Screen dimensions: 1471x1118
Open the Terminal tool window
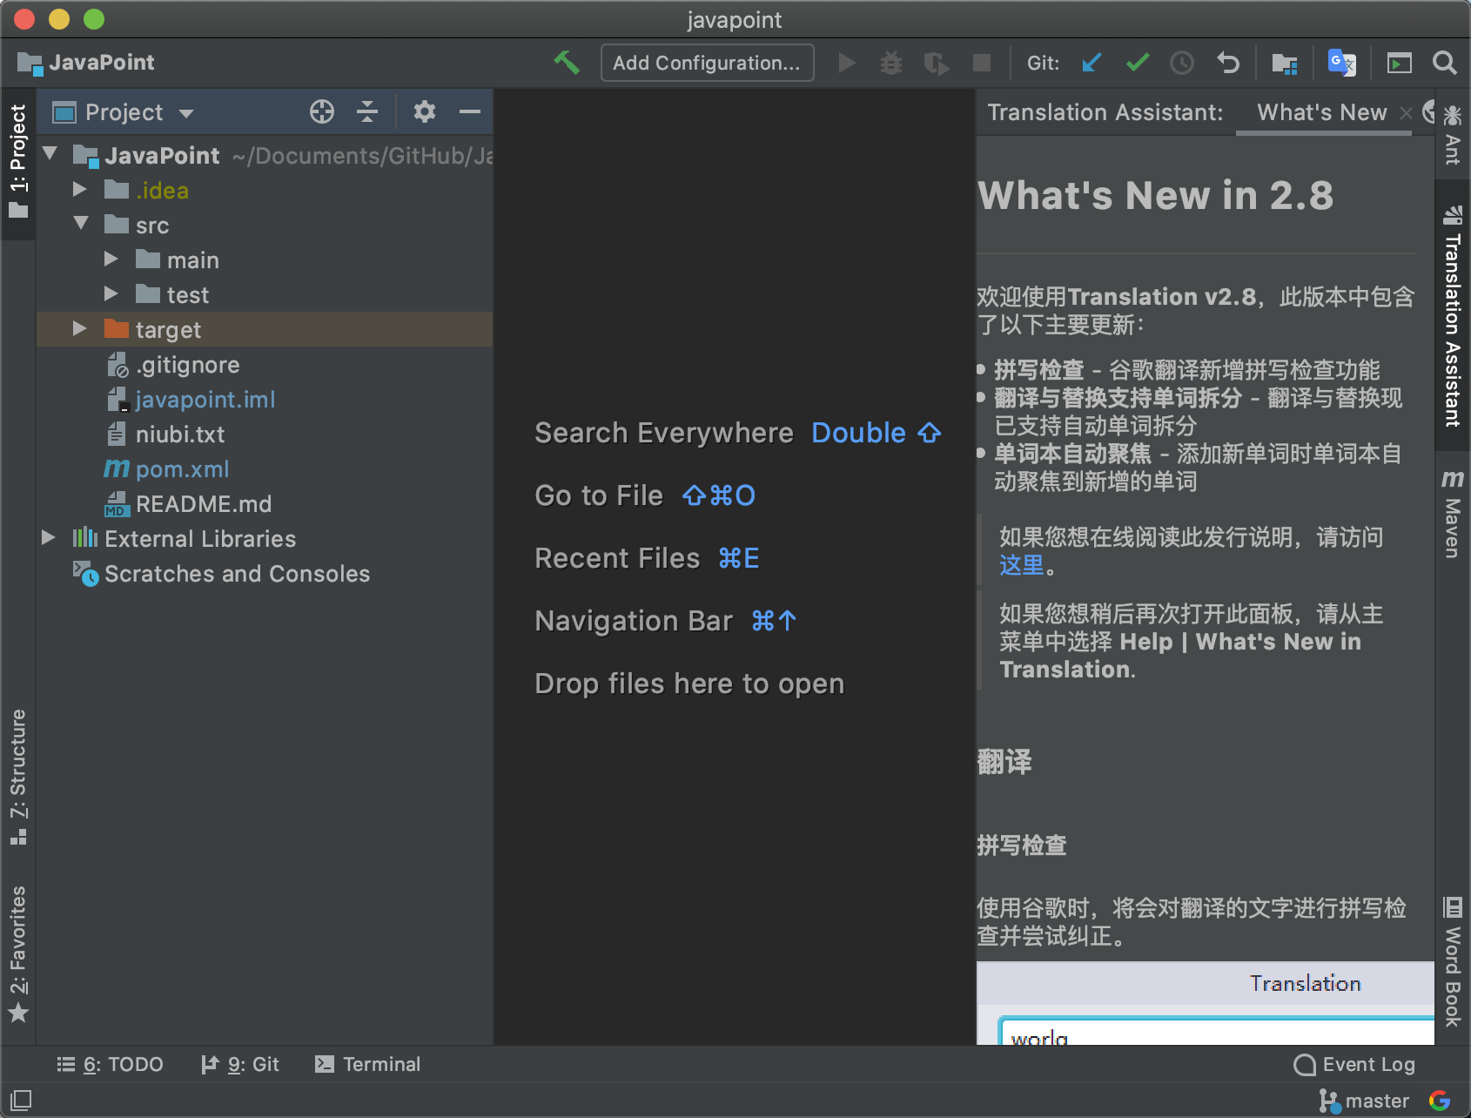(x=367, y=1064)
